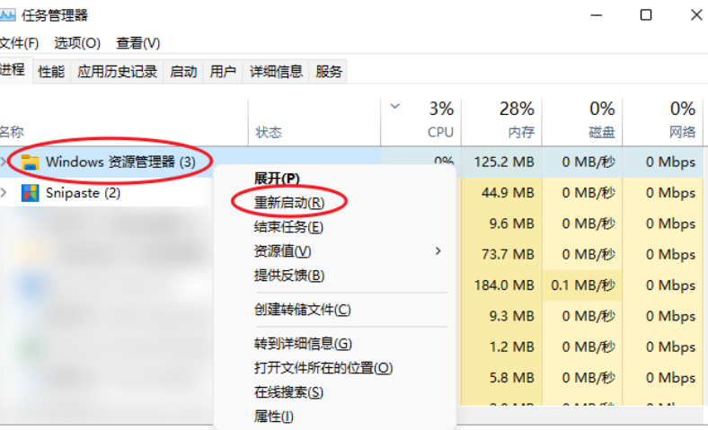Screen dimensions: 708x430
Task: Expand the Snipaste (2) process group
Action: [4, 193]
